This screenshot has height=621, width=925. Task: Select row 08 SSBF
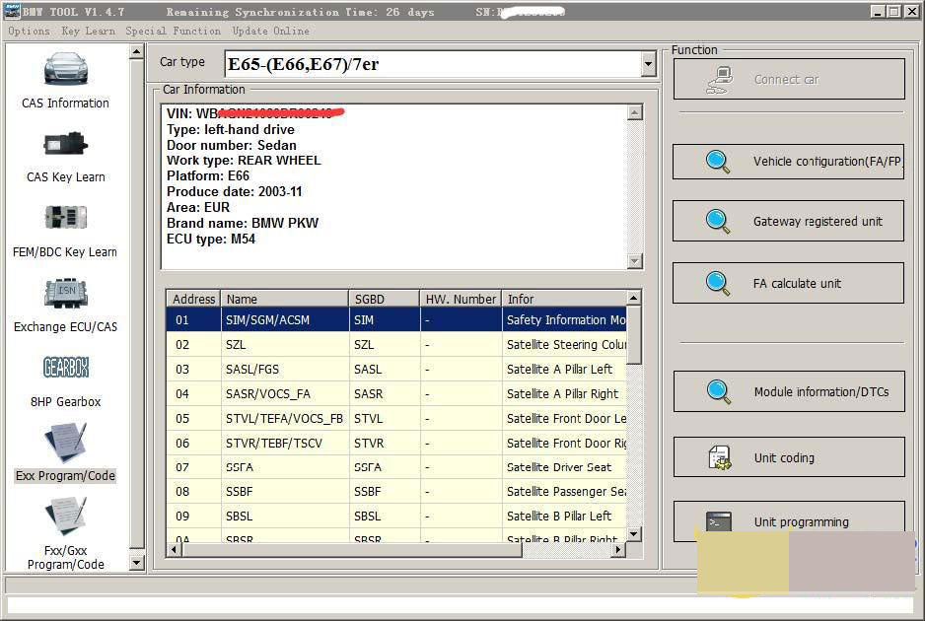tap(396, 491)
